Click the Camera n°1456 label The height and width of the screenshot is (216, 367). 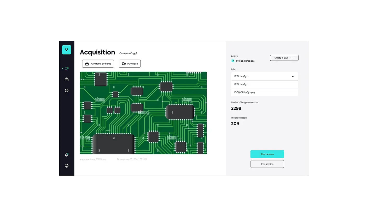click(x=128, y=53)
